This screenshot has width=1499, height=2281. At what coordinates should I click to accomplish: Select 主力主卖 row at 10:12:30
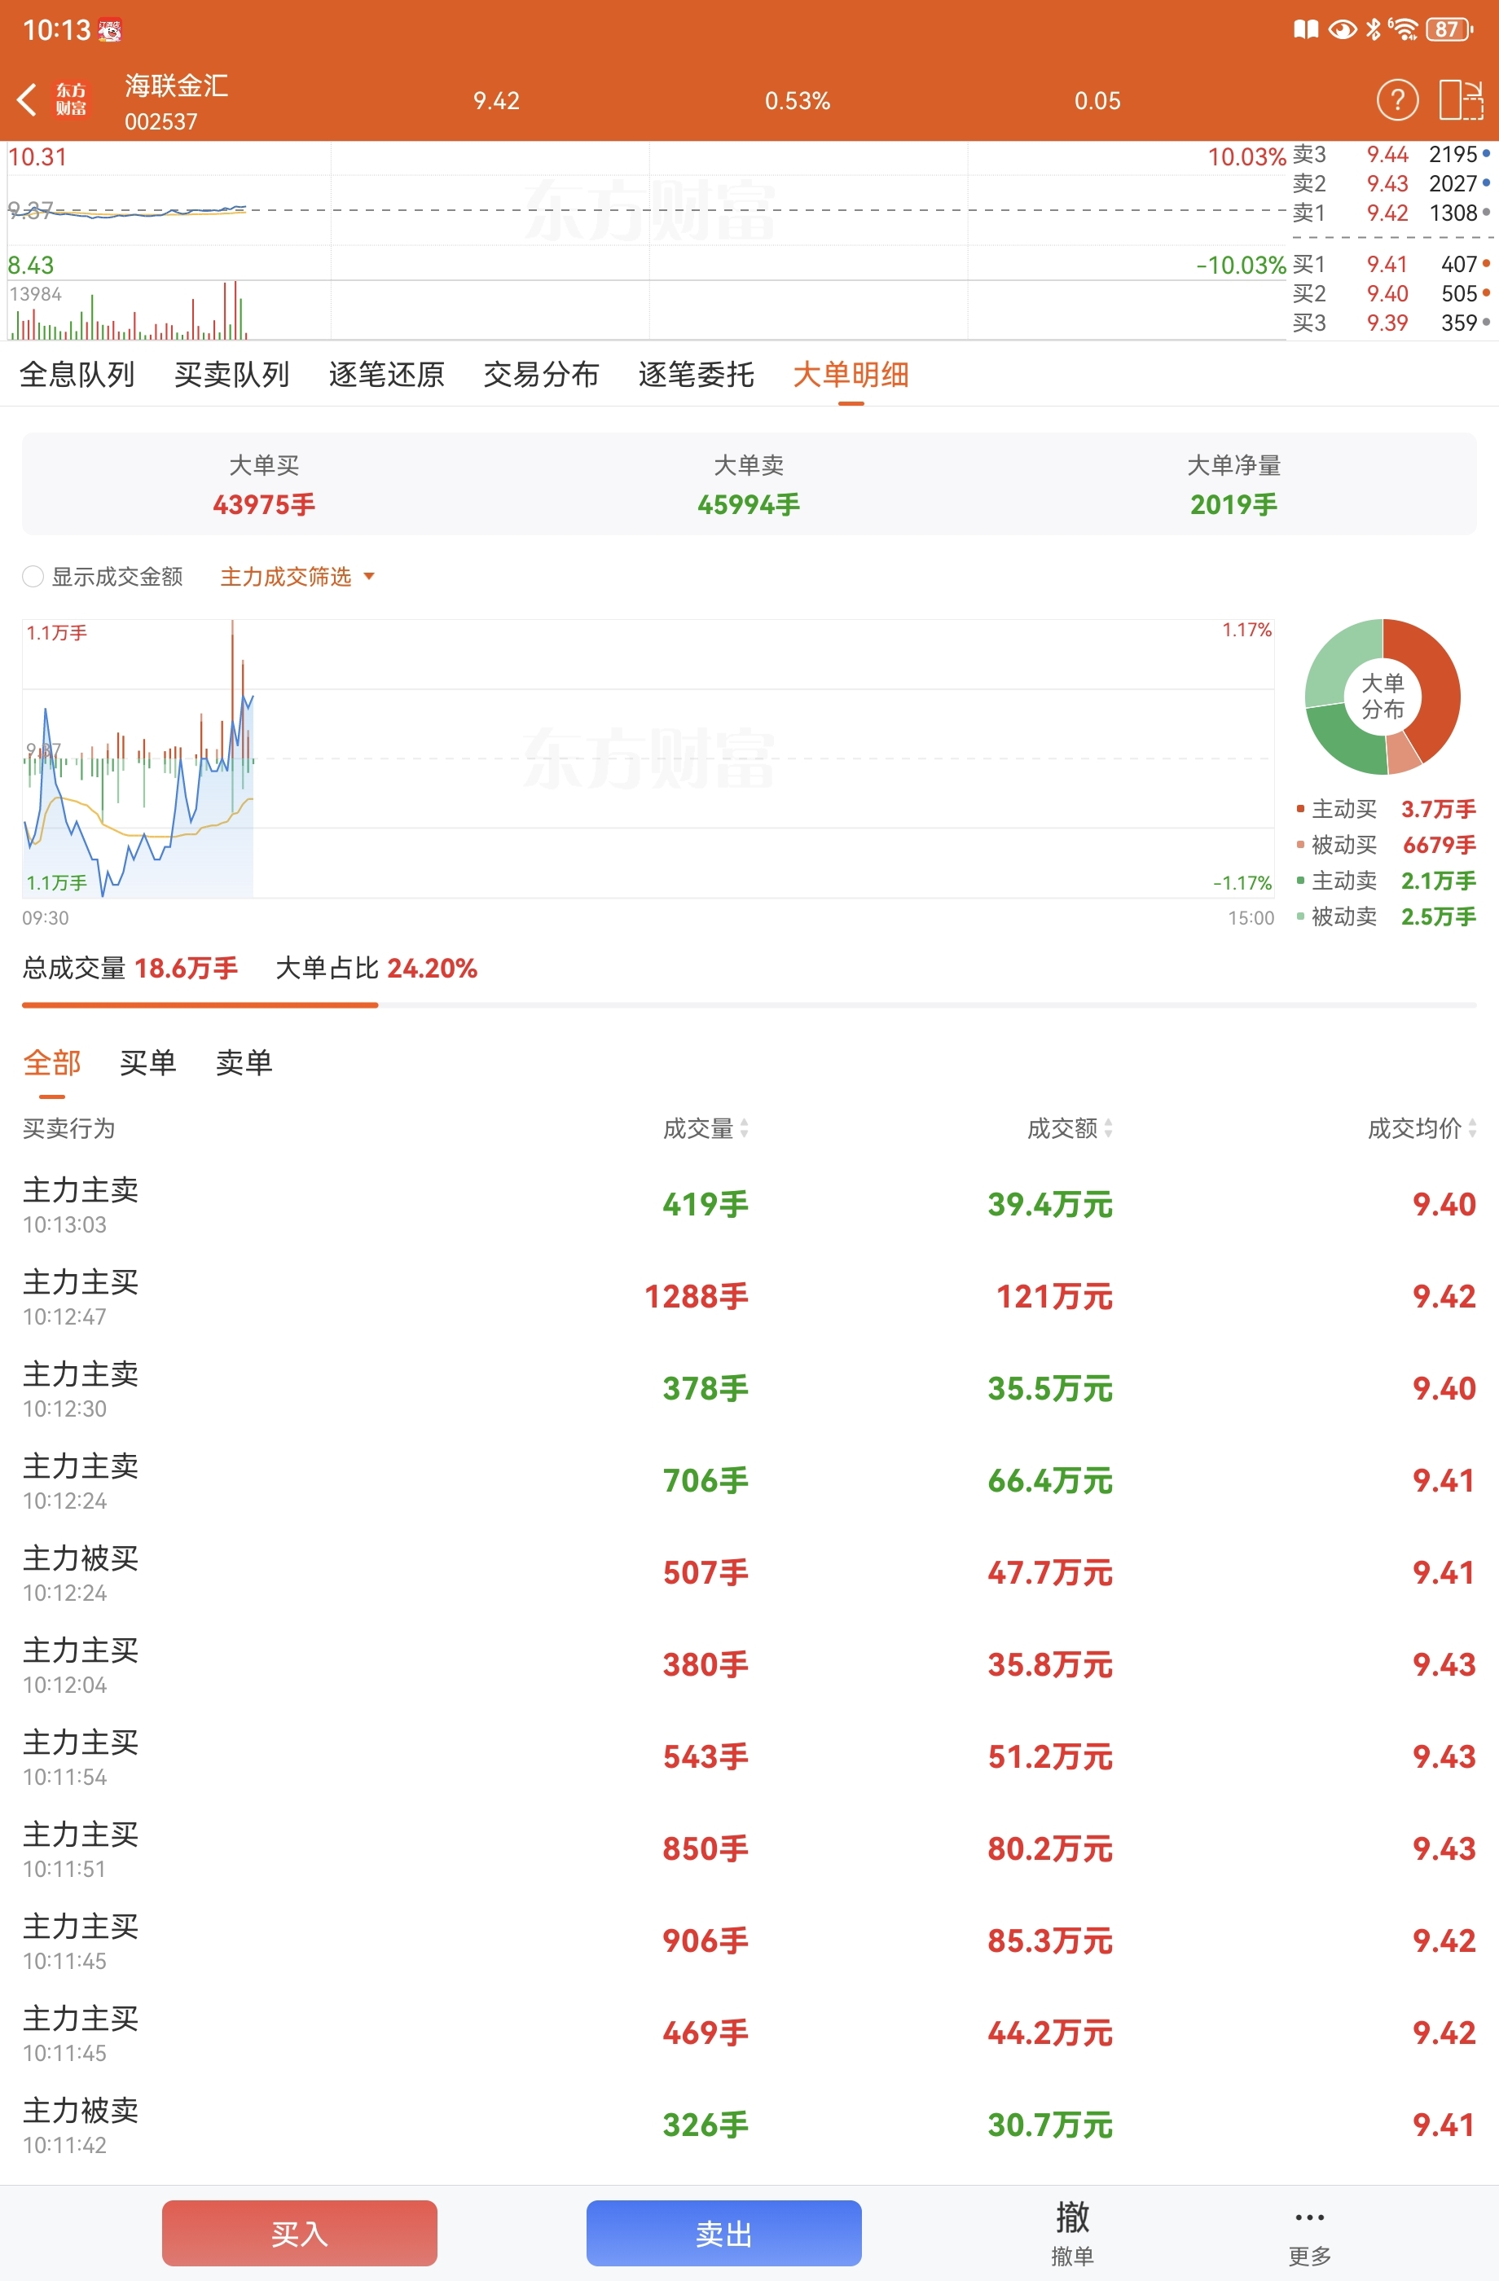749,1389
